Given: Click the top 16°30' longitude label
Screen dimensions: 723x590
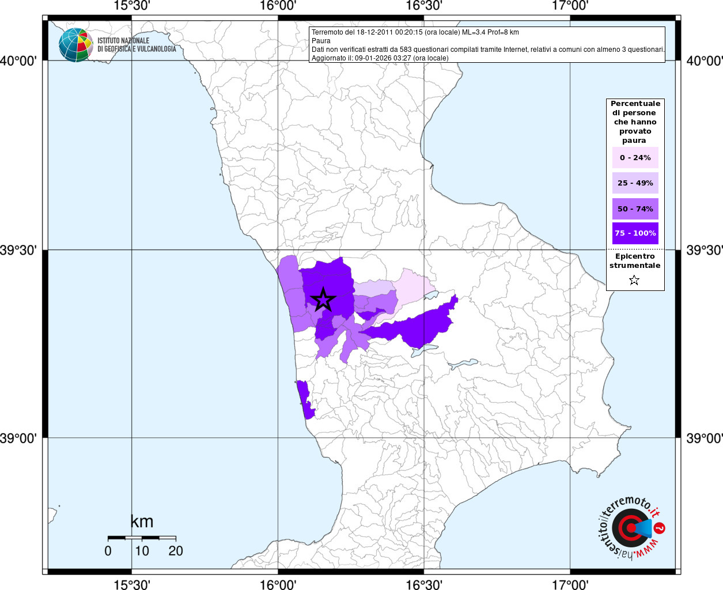Looking at the screenshot, I should click(x=424, y=6).
